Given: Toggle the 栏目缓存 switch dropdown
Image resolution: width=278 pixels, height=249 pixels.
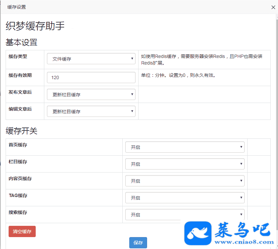Looking at the screenshot, I should click(185, 164).
